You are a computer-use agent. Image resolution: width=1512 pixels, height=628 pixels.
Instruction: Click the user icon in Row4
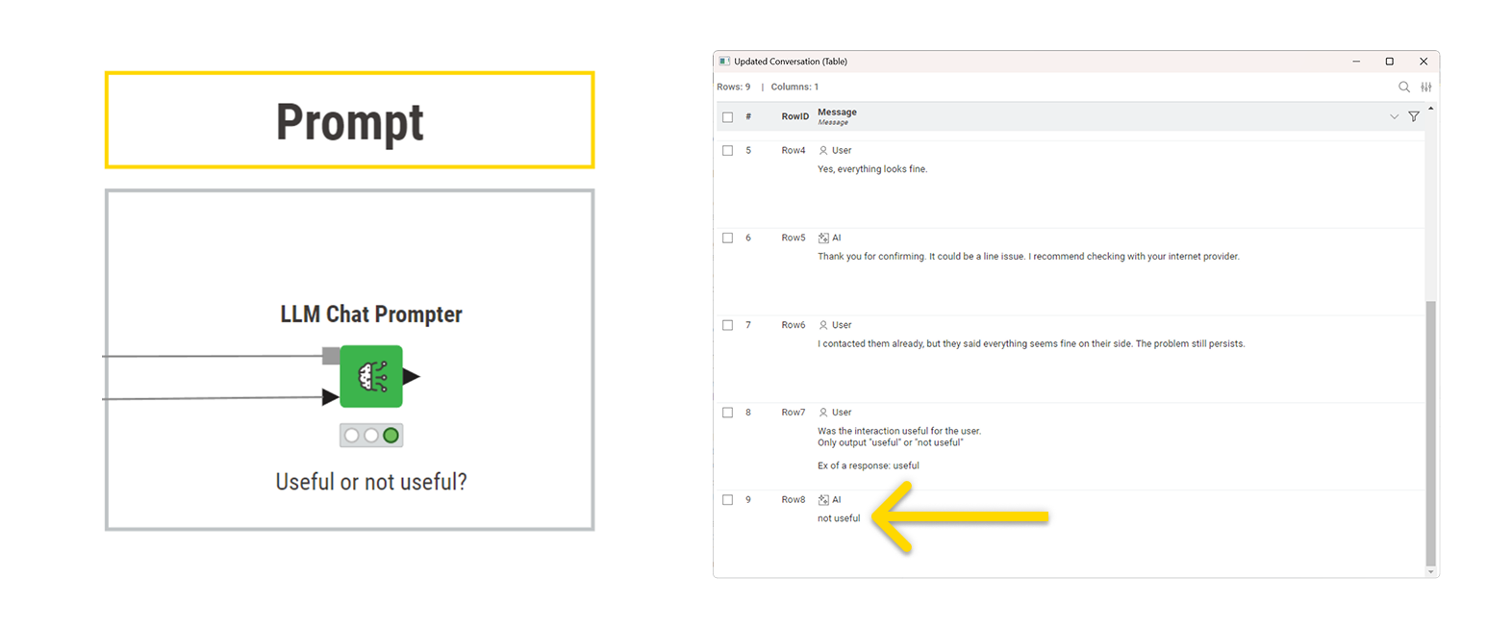(x=823, y=150)
